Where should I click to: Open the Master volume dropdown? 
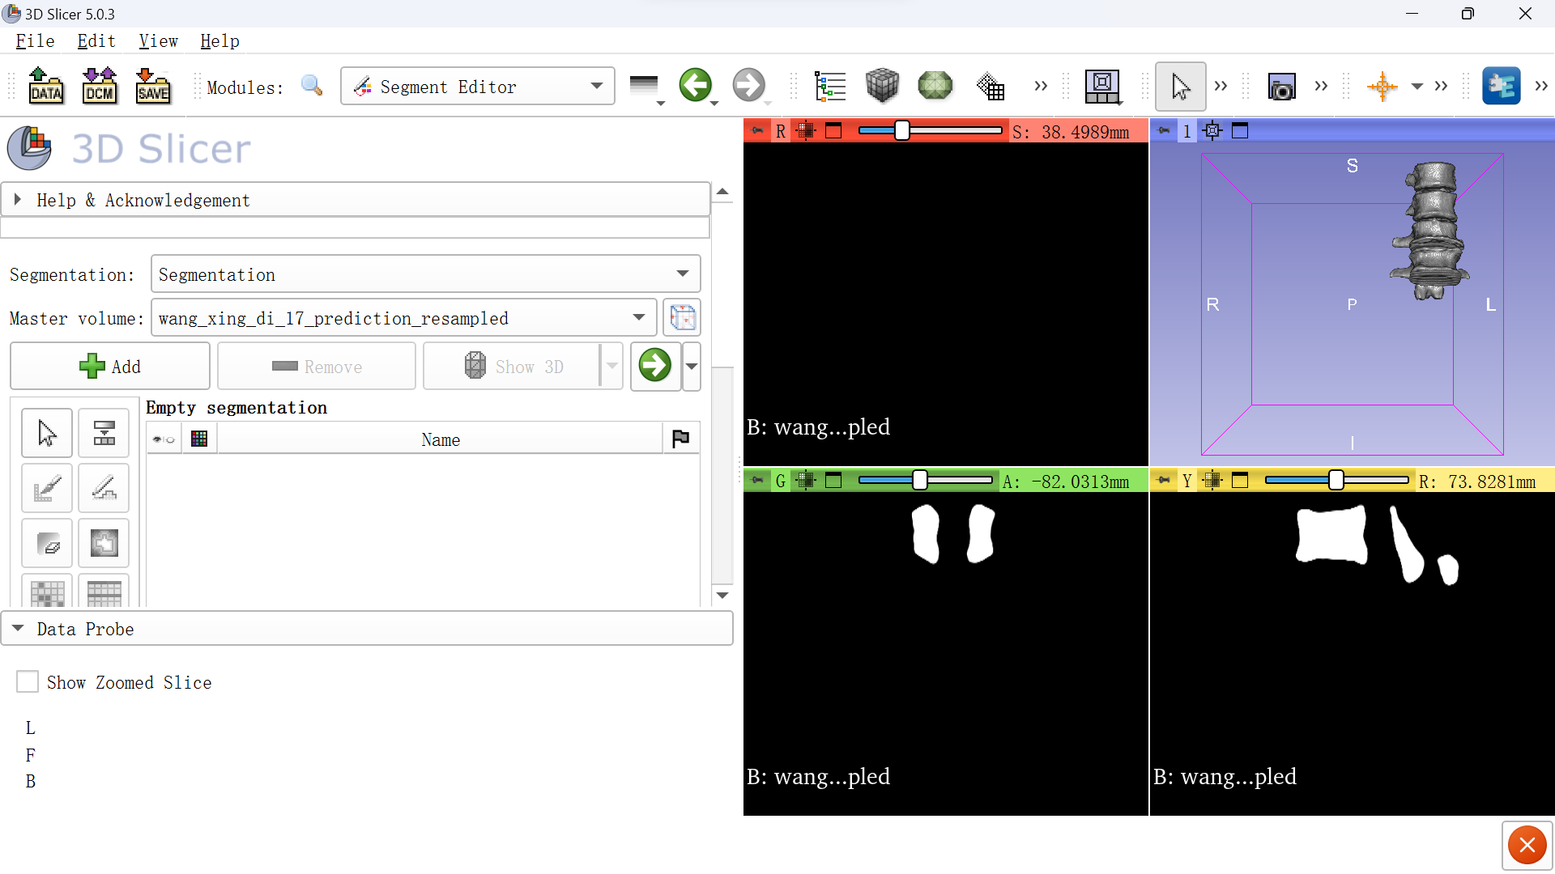[x=403, y=318]
